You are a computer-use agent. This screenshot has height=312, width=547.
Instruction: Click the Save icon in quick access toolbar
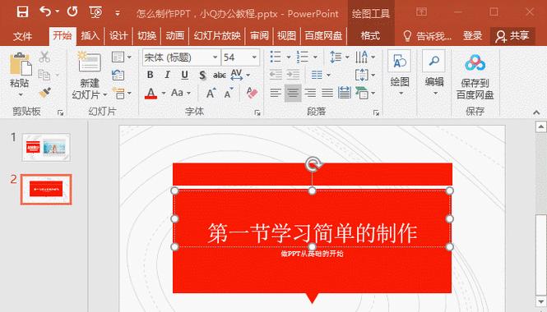pos(22,12)
